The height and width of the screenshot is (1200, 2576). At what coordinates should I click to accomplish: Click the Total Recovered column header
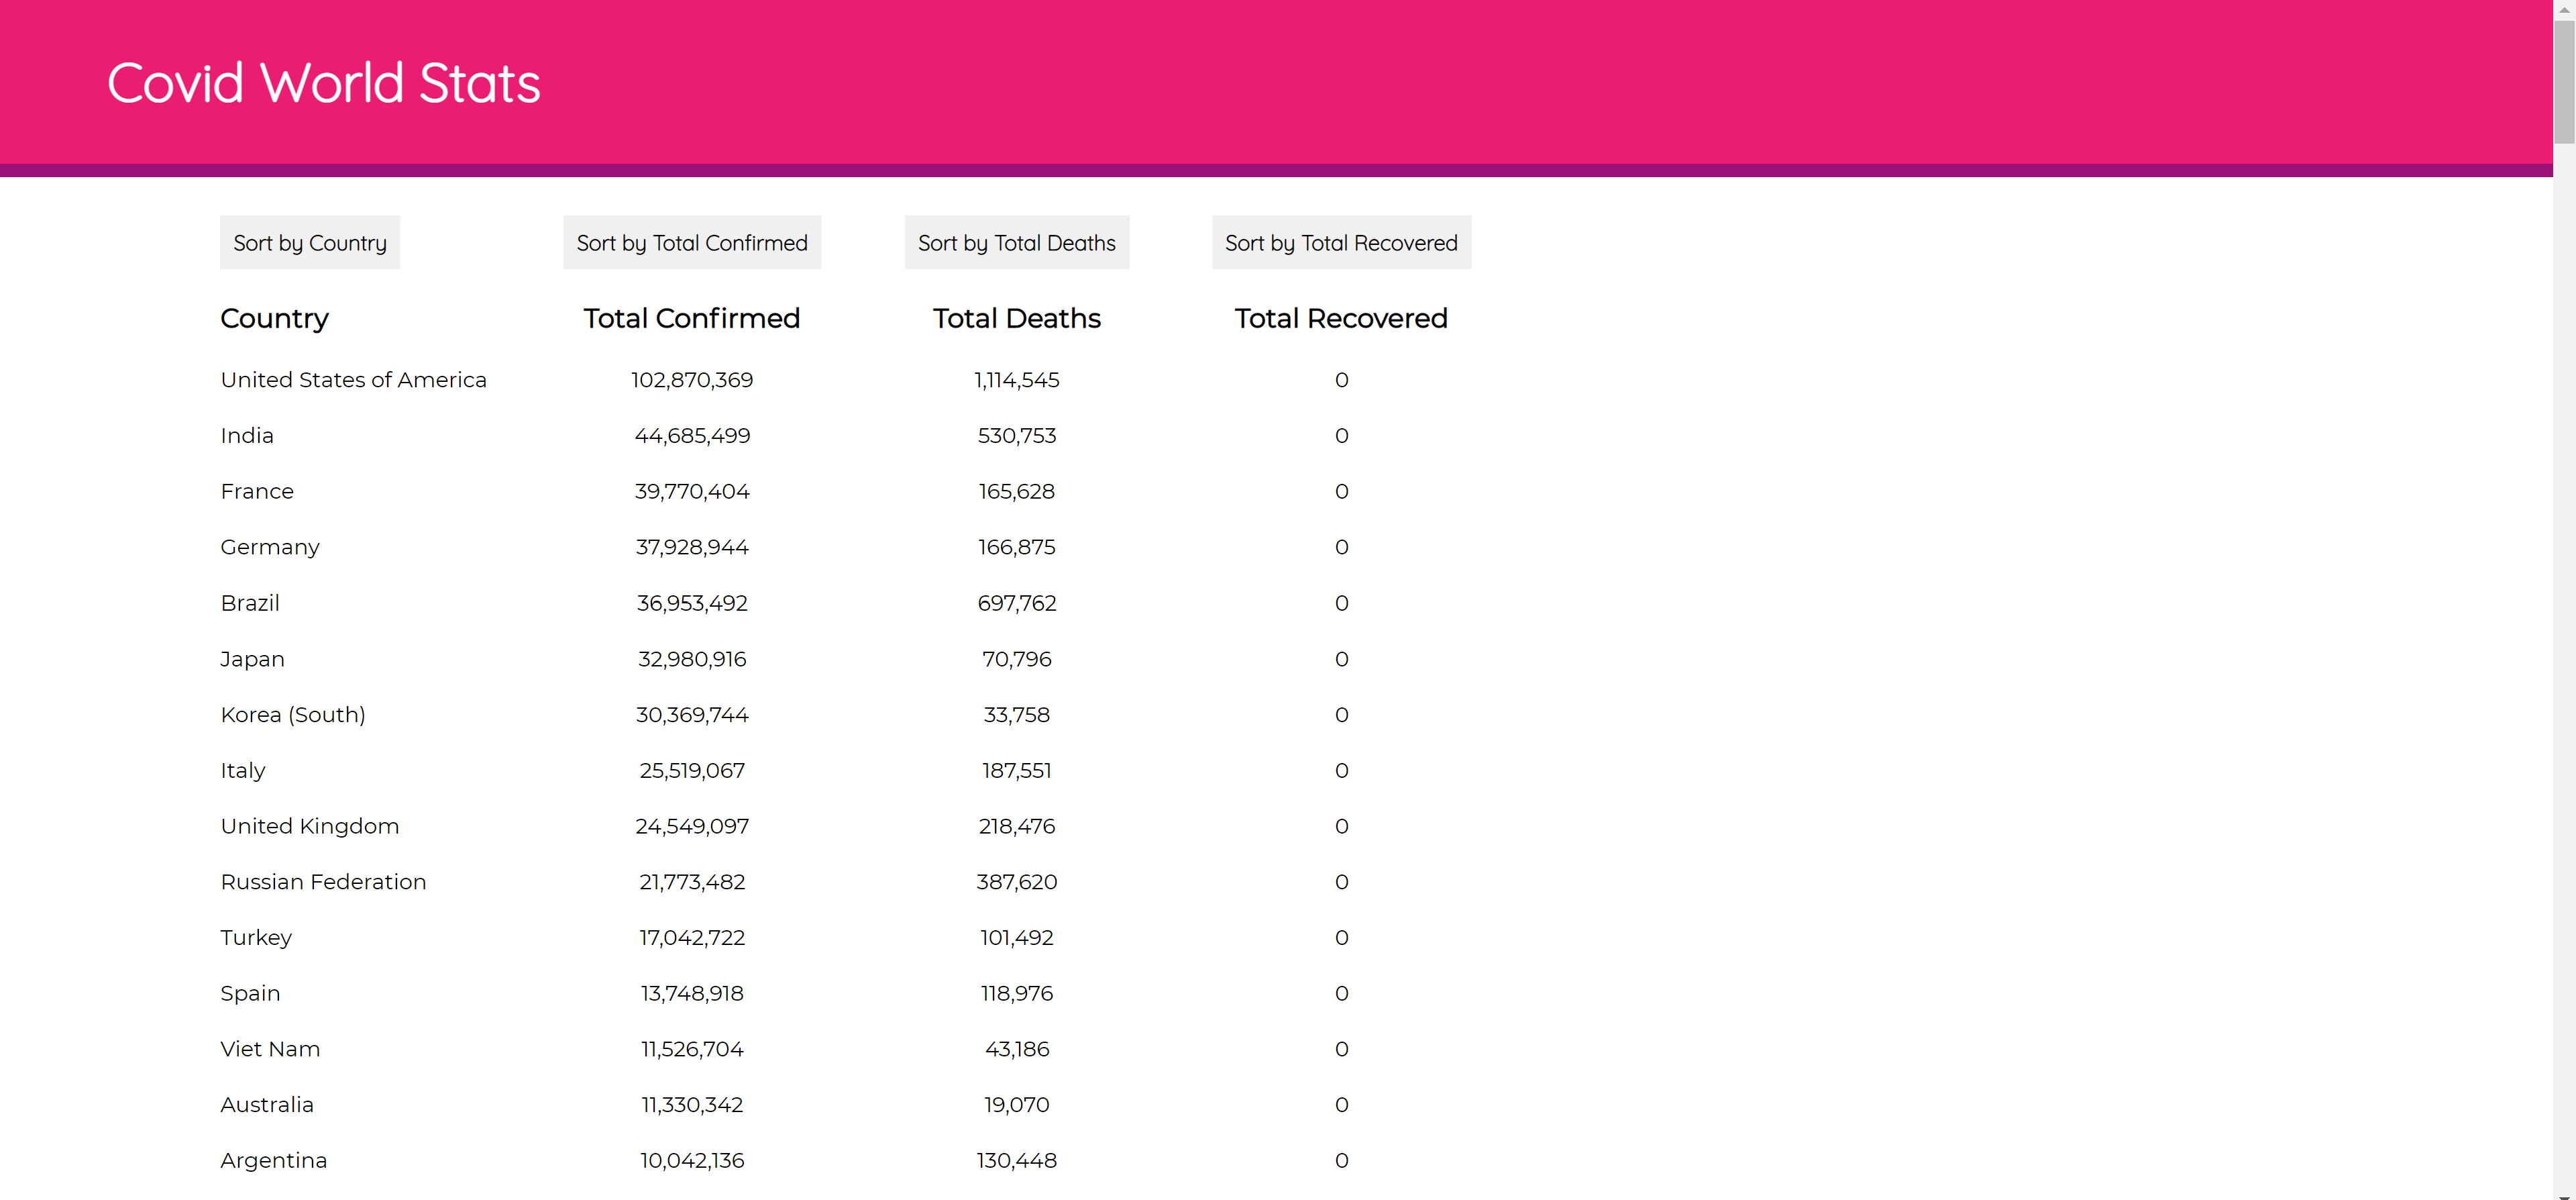point(1340,318)
